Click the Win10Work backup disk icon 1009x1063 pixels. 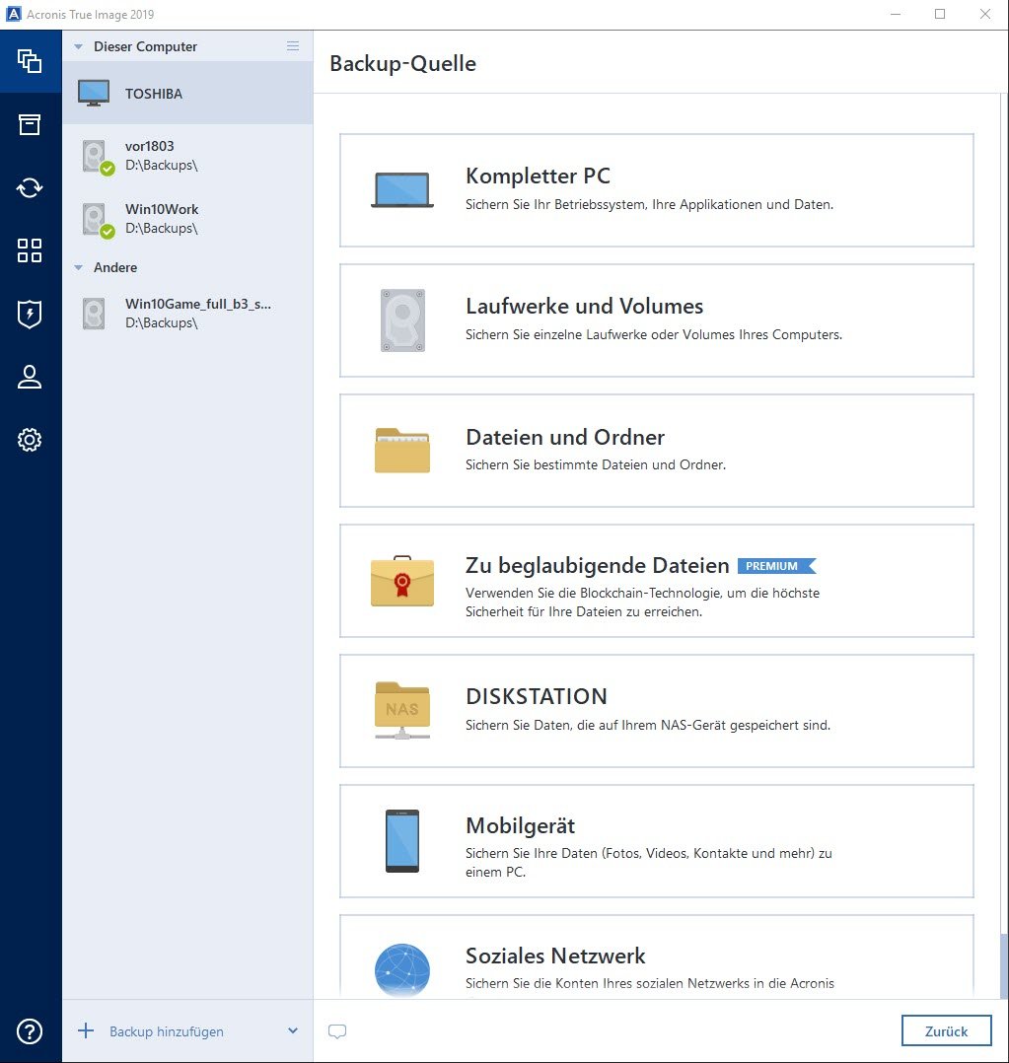[x=98, y=220]
